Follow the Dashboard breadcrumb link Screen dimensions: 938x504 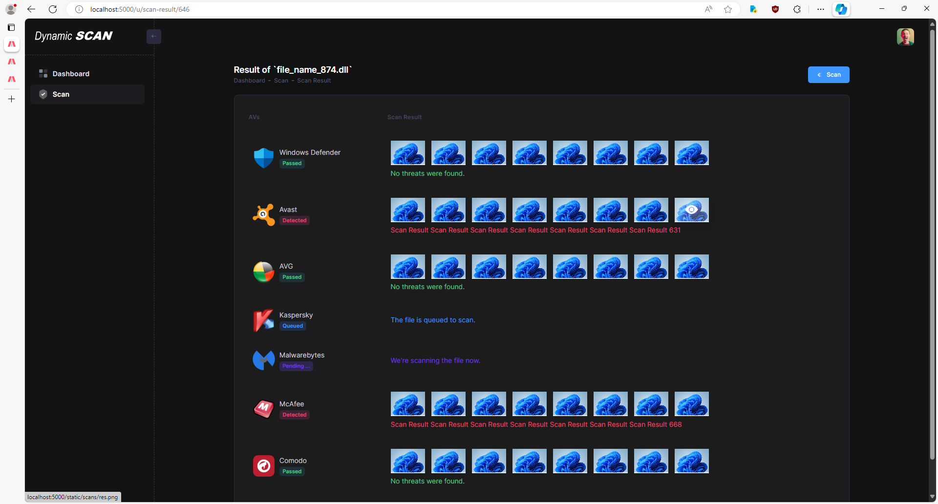249,81
